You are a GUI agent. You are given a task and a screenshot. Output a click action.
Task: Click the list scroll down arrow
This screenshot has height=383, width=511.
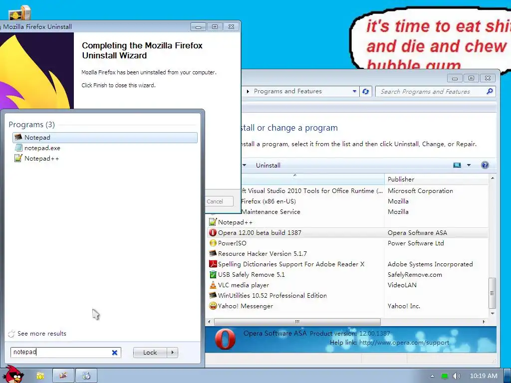point(493,313)
